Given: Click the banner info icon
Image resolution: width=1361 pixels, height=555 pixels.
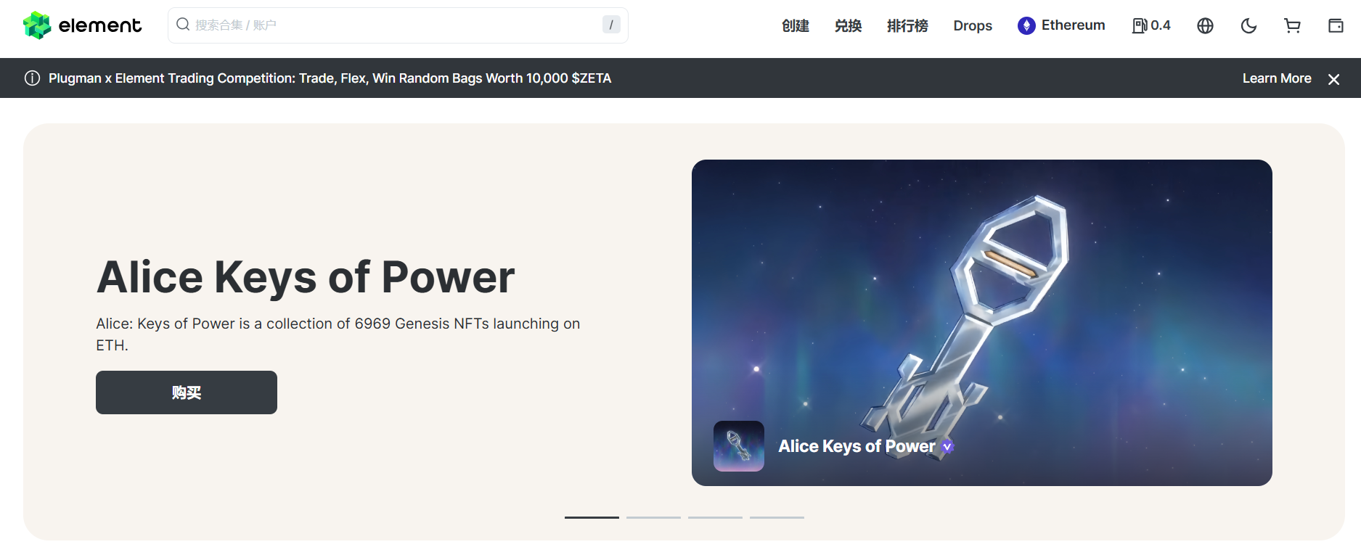Looking at the screenshot, I should 32,78.
